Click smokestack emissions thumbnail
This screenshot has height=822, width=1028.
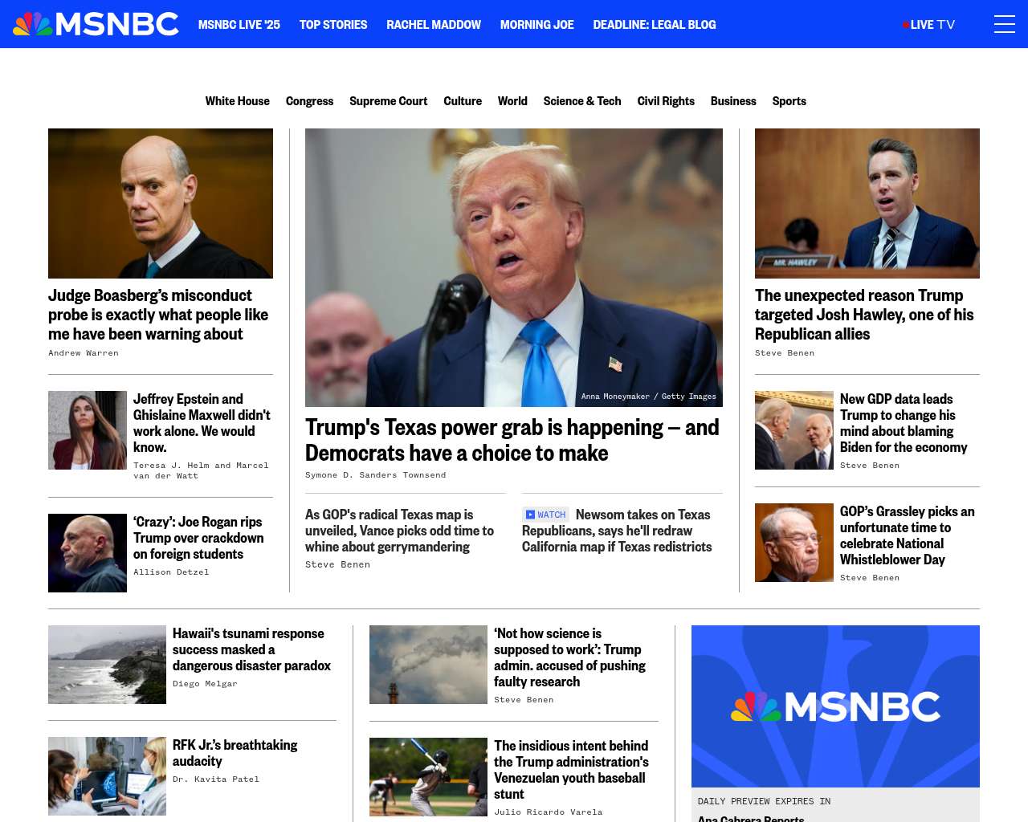pos(428,665)
